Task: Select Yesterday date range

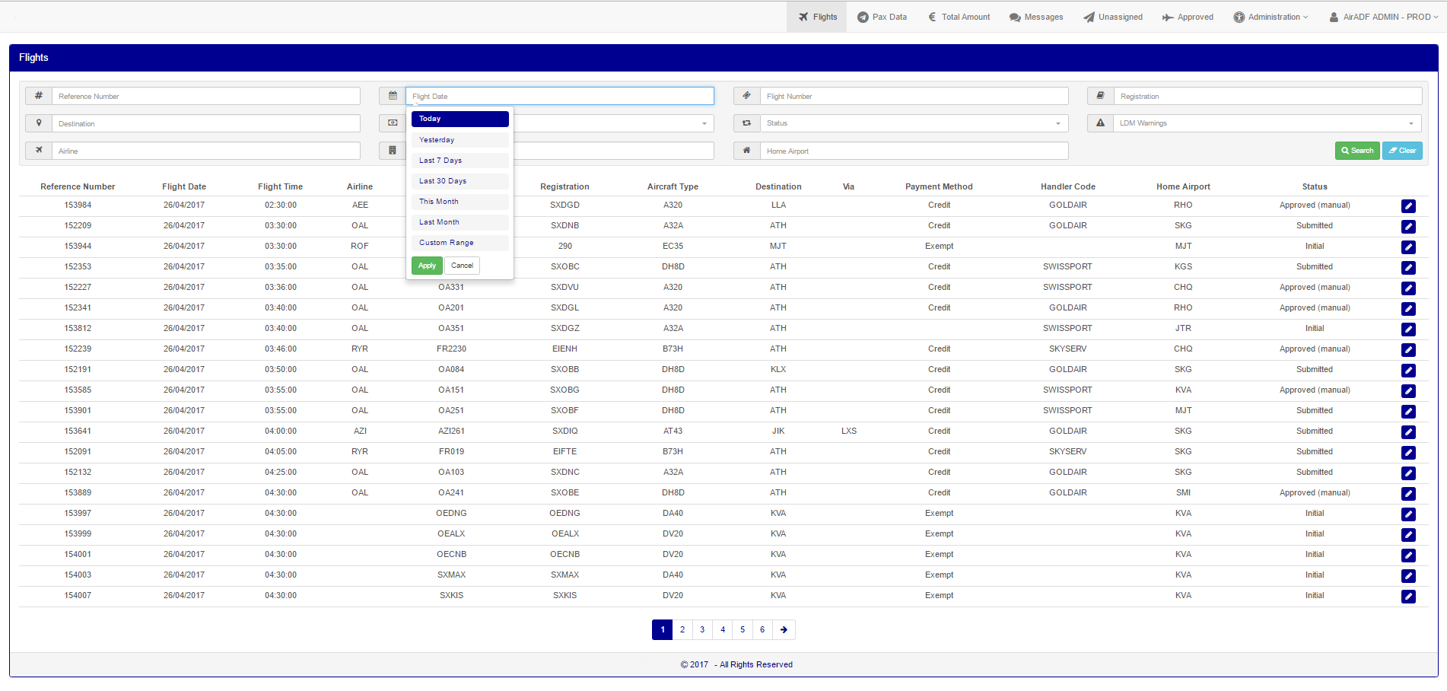Action: pyautogui.click(x=460, y=140)
